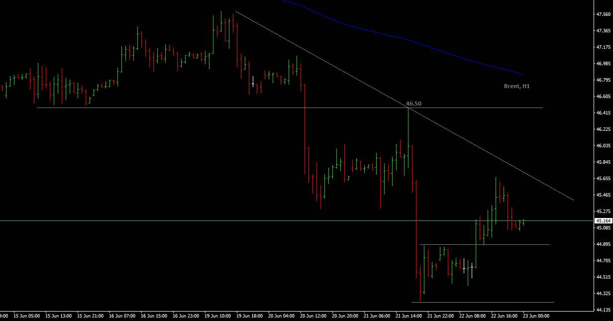Click the 20 Jun 04:00 time label
This screenshot has height=321, width=613.
click(281, 316)
